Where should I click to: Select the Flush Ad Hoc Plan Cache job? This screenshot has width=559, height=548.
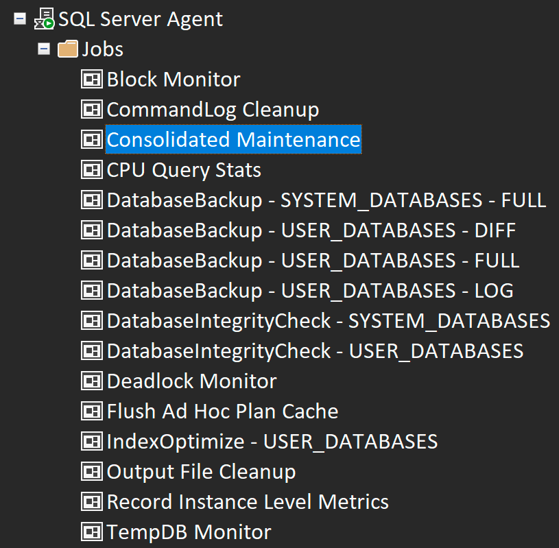pyautogui.click(x=222, y=412)
